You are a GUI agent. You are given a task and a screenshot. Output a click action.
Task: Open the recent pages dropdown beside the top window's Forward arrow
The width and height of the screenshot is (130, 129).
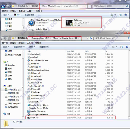pos(10,6)
